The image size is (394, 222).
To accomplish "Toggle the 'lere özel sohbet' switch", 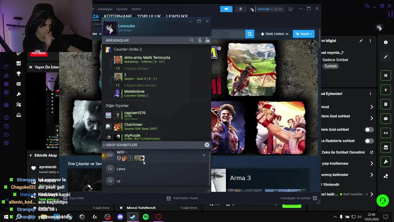I will click(x=369, y=129).
